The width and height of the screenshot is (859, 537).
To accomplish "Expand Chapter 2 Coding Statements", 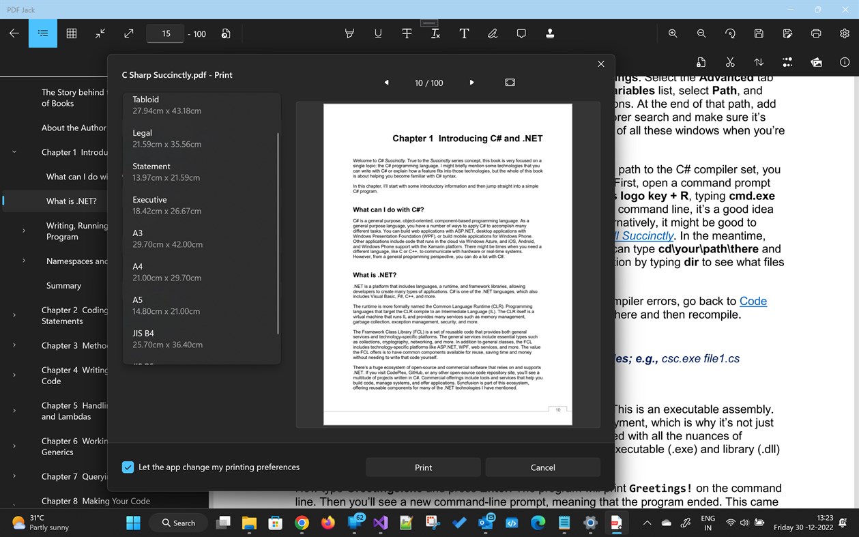I will click(x=14, y=315).
